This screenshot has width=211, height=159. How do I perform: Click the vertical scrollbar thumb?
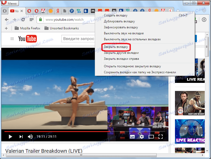pos(207,47)
